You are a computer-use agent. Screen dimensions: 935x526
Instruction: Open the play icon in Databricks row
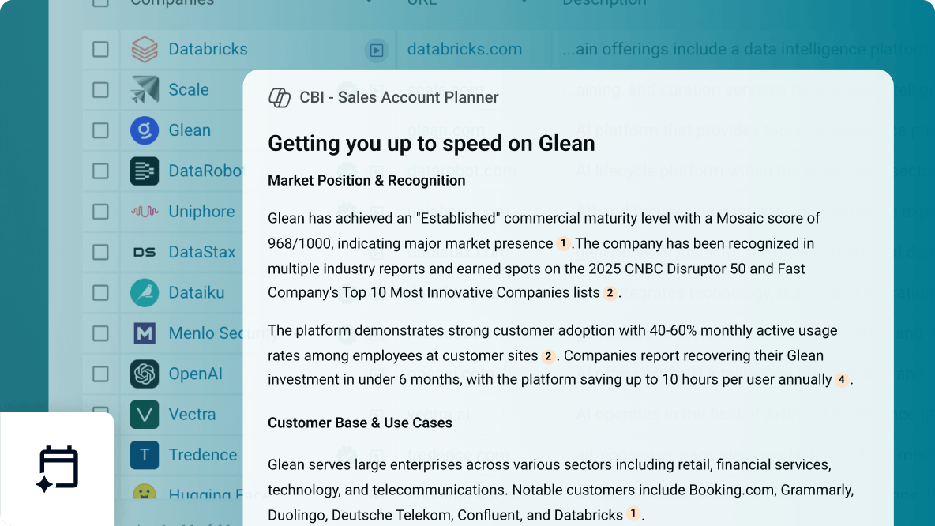coord(377,51)
